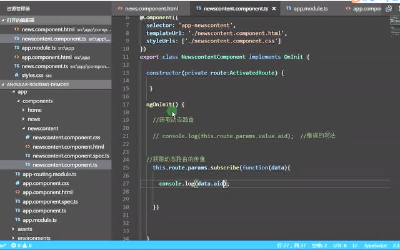
Task: Collapse the app folder
Action: click(x=13, y=92)
